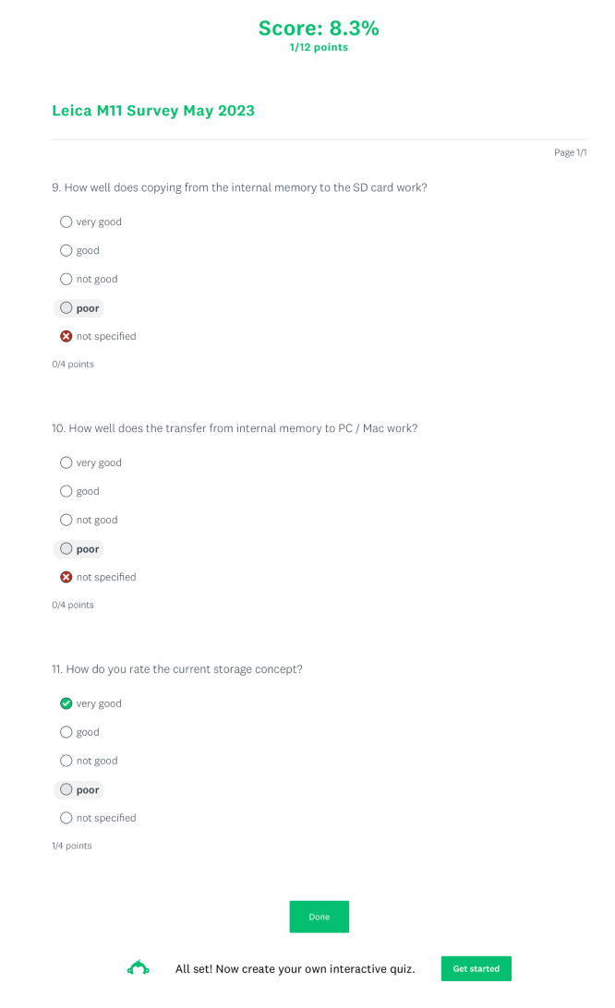
Task: Click the SurveyMonkey logo icon
Action: pos(139,968)
